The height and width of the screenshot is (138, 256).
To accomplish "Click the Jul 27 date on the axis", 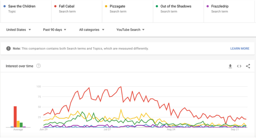I will [107, 129].
